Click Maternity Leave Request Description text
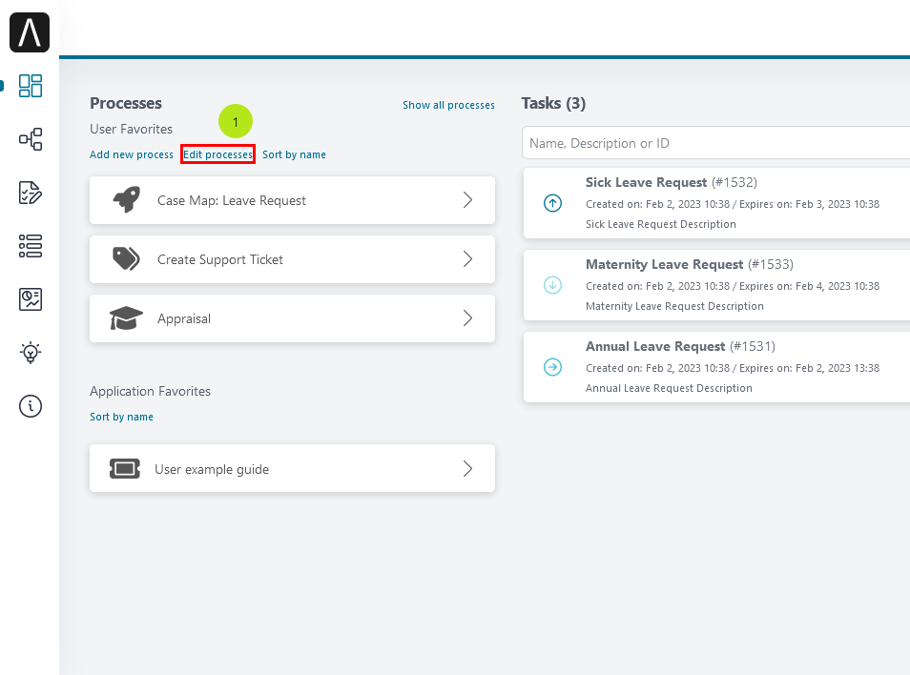Image resolution: width=910 pixels, height=675 pixels. [x=674, y=306]
